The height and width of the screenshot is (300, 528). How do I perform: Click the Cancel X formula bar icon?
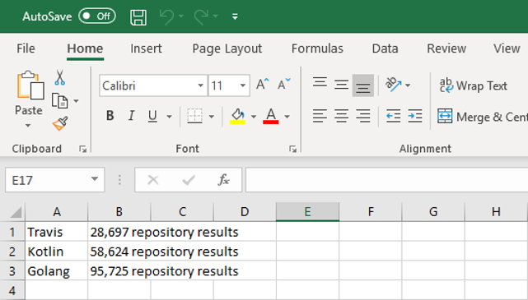click(x=153, y=180)
